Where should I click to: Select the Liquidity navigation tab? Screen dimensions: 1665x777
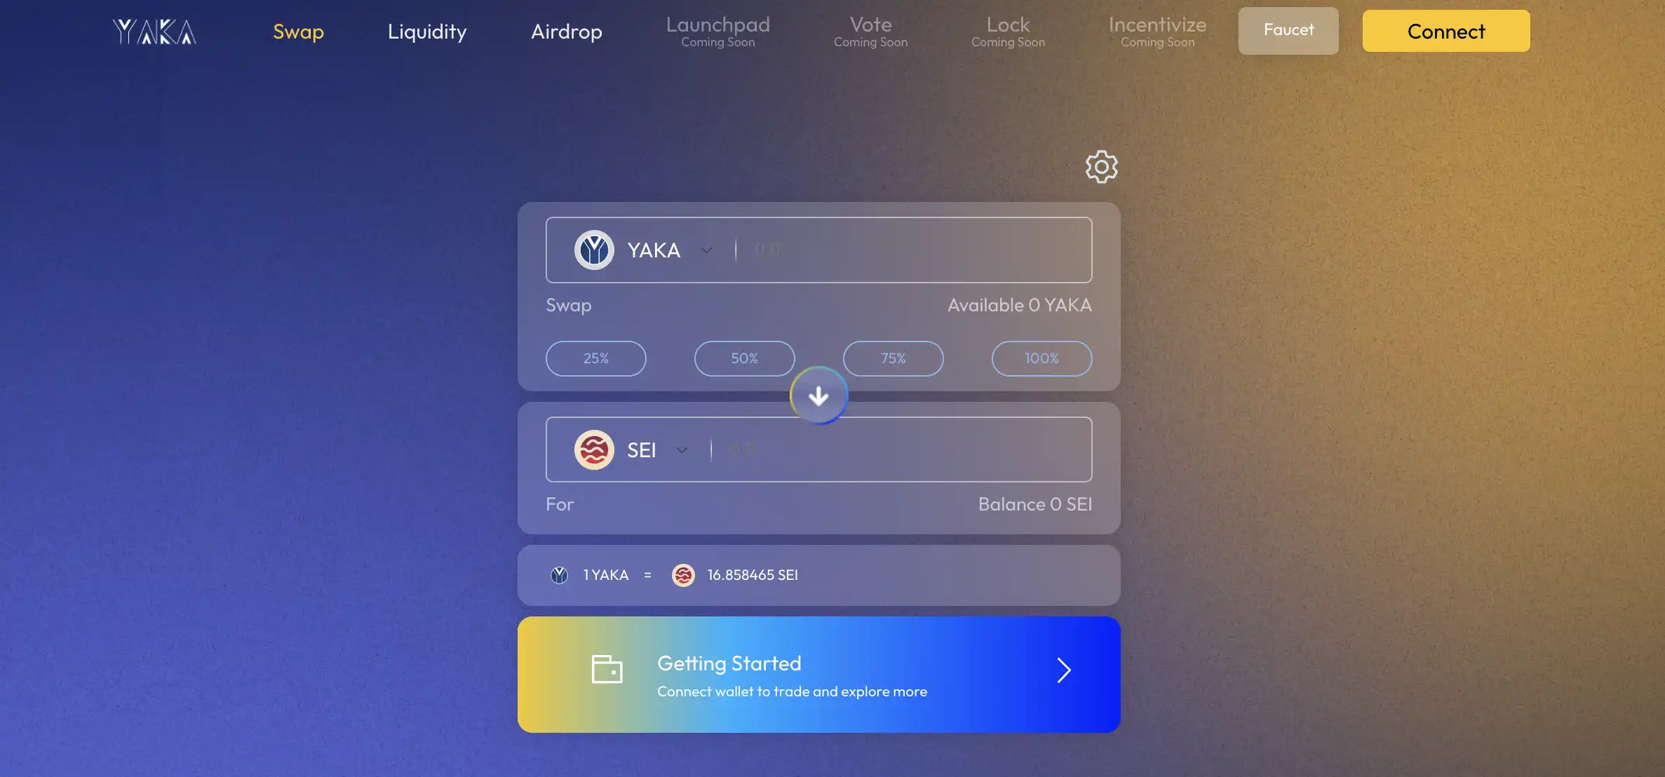(x=427, y=29)
